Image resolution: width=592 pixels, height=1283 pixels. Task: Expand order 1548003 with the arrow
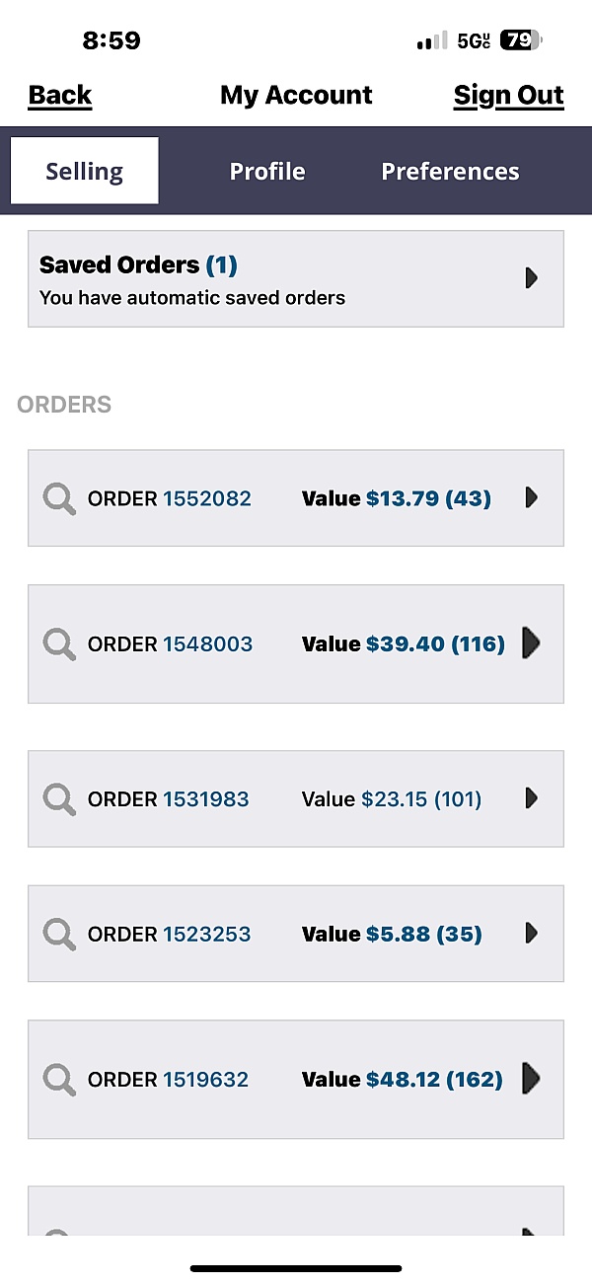click(532, 643)
